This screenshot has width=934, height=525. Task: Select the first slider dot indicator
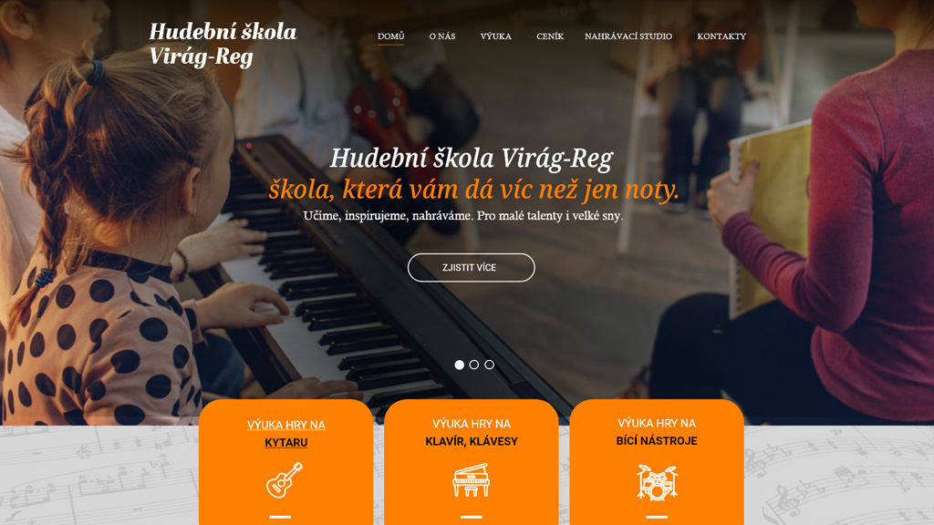[460, 365]
